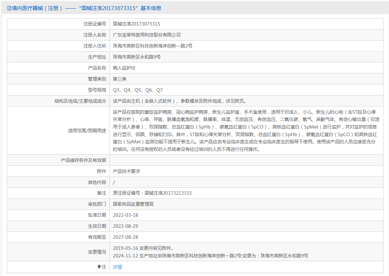Click the 生效日期 label
The width and height of the screenshot is (389, 276).
[x=97, y=226]
